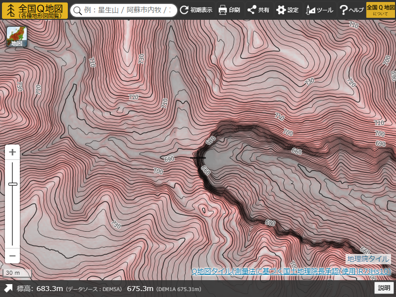This screenshot has height=297, width=396.
Task: Zoom in with the plus button
Action: pyautogui.click(x=12, y=152)
